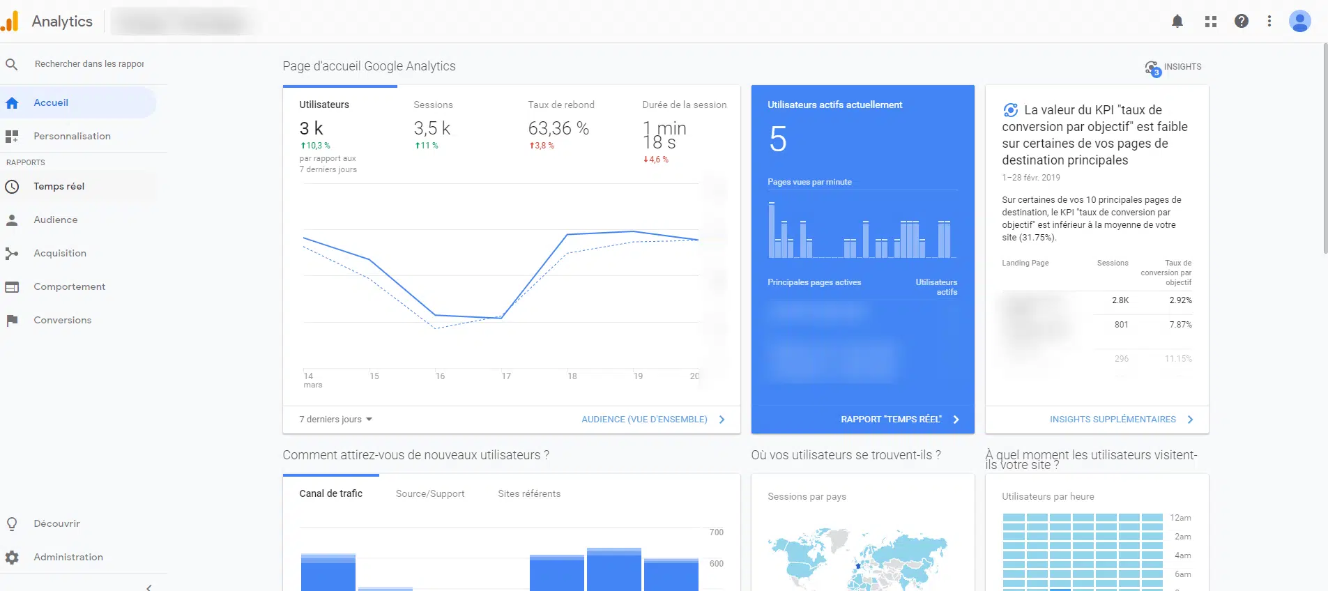Image resolution: width=1328 pixels, height=591 pixels.
Task: Click the report search input field
Action: click(89, 64)
